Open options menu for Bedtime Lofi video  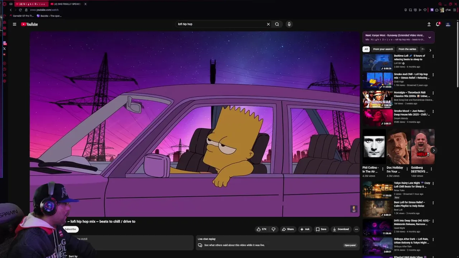pyautogui.click(x=433, y=56)
